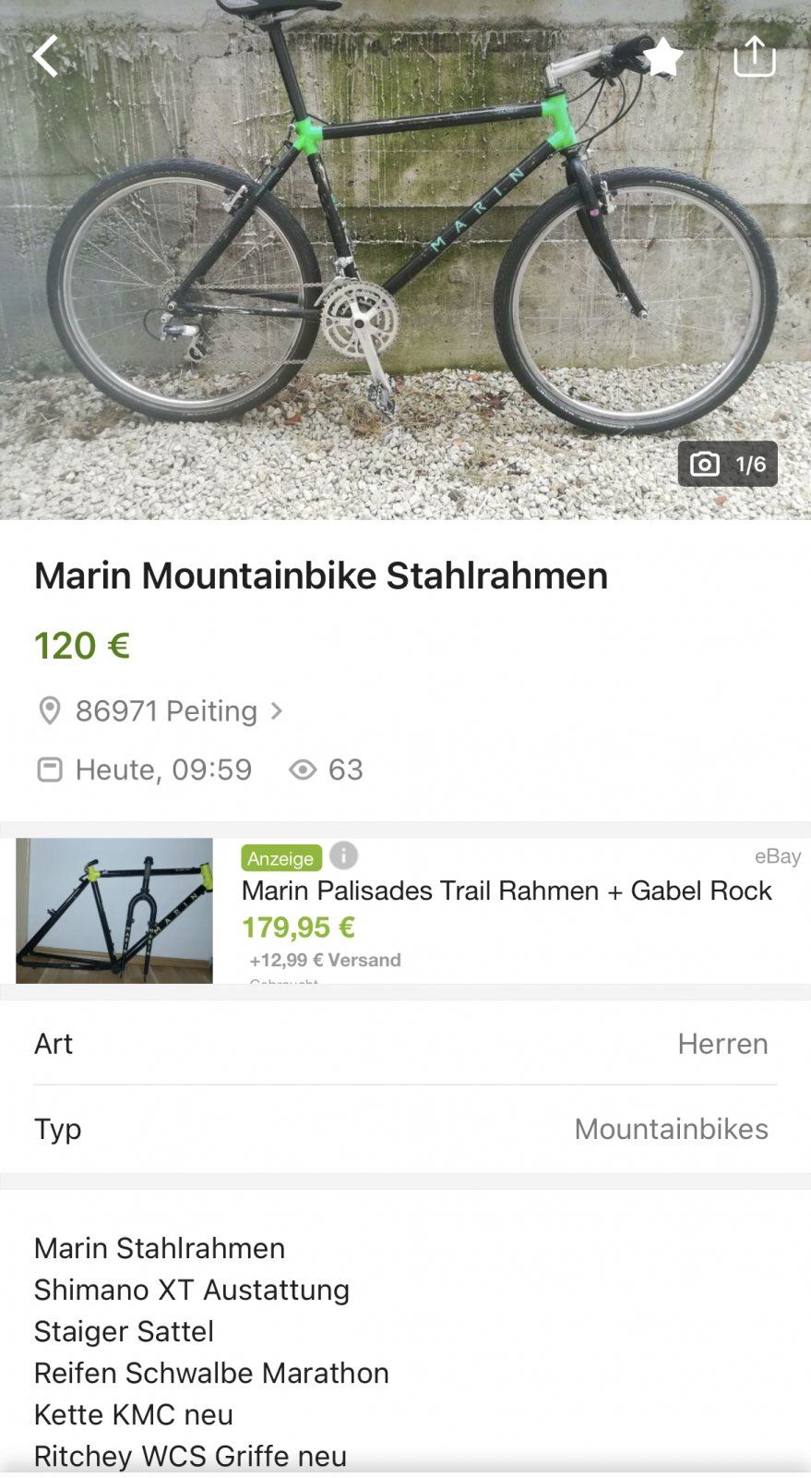Click the Anzeige badge
Screen dimensions: 811x1478
(280, 858)
